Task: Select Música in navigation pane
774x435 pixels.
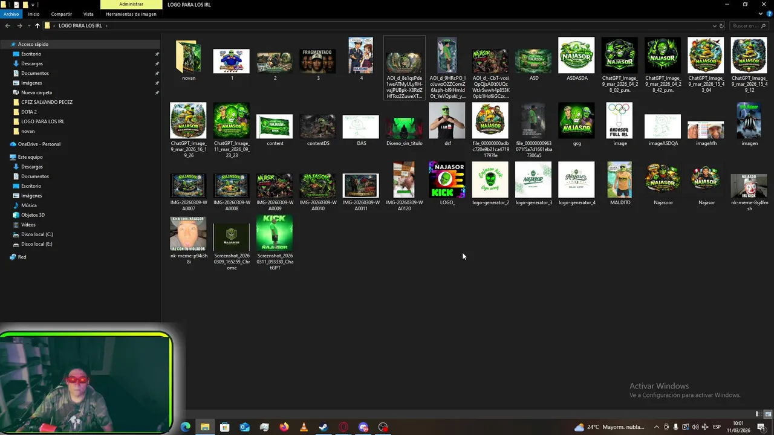Action: (x=28, y=205)
